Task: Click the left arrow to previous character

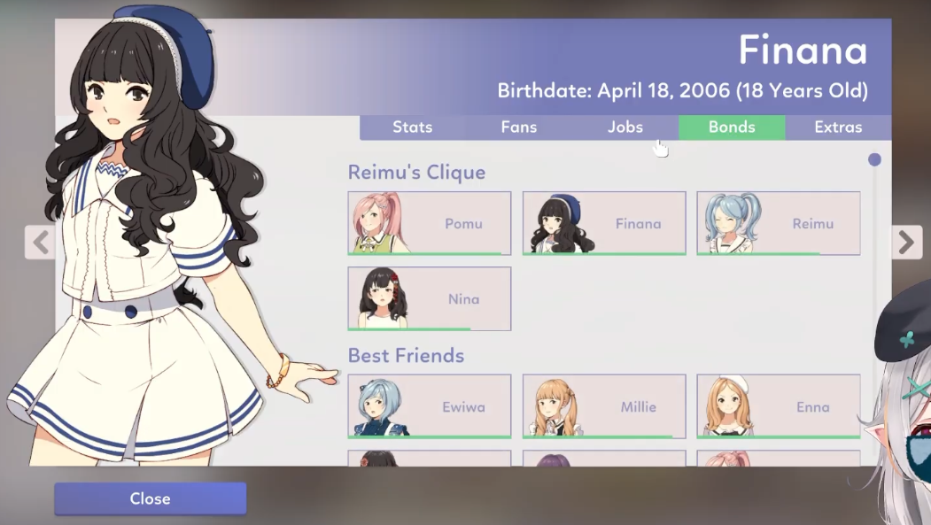Action: [40, 242]
